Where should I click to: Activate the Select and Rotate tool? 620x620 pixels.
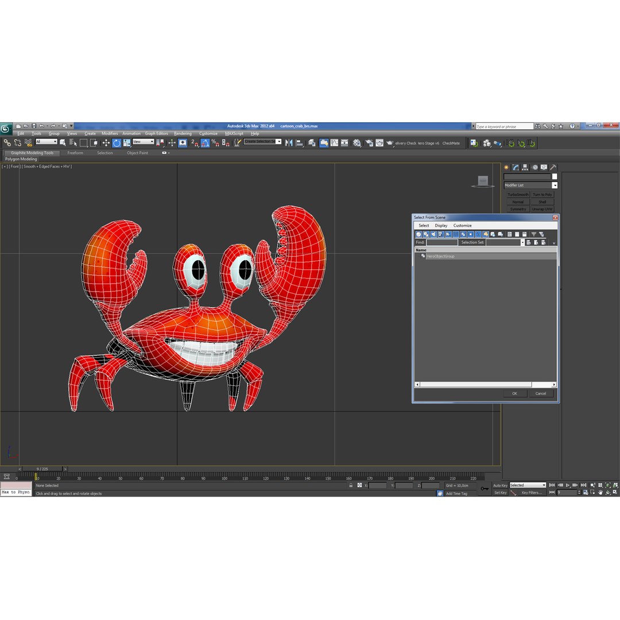(117, 143)
